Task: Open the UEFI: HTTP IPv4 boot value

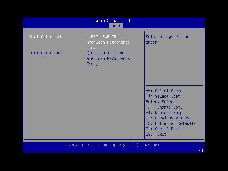Action: click(108, 58)
